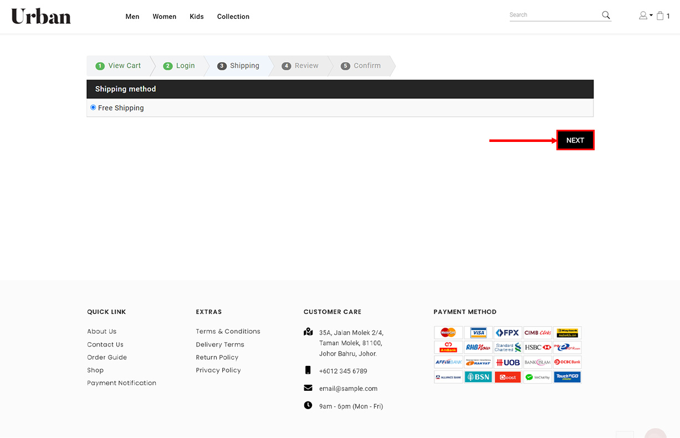Click the mobile phone icon

pyautogui.click(x=308, y=370)
